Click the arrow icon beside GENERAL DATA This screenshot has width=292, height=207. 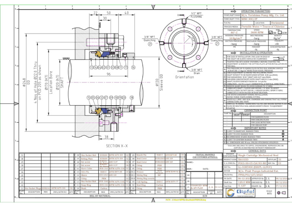pos(233,151)
